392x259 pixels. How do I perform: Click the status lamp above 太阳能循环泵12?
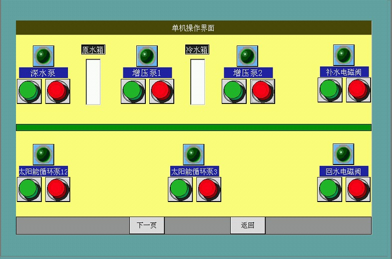pos(43,154)
